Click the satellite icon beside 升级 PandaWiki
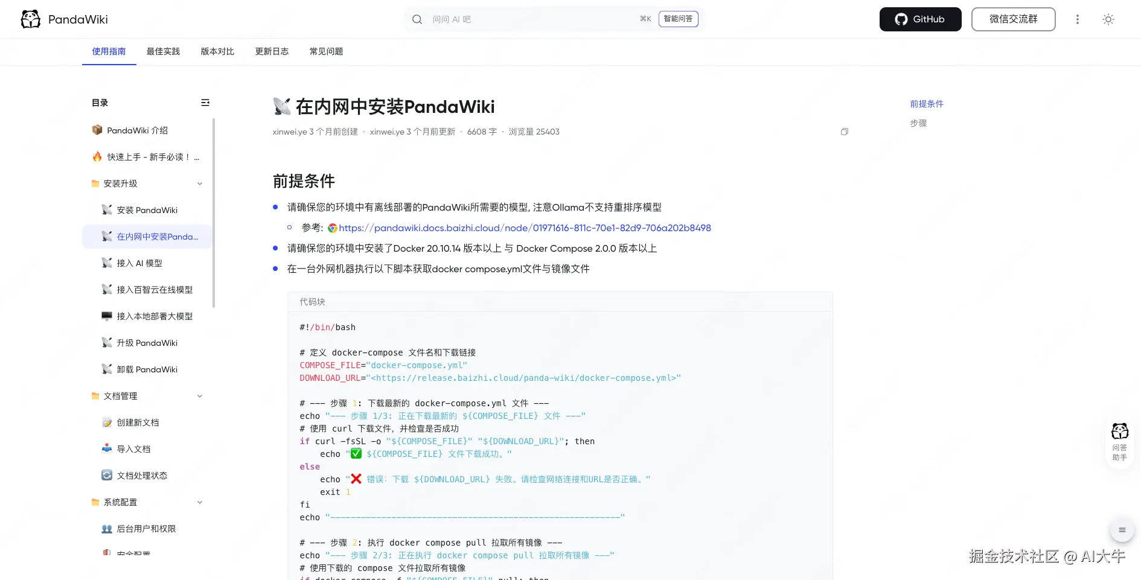 [107, 342]
